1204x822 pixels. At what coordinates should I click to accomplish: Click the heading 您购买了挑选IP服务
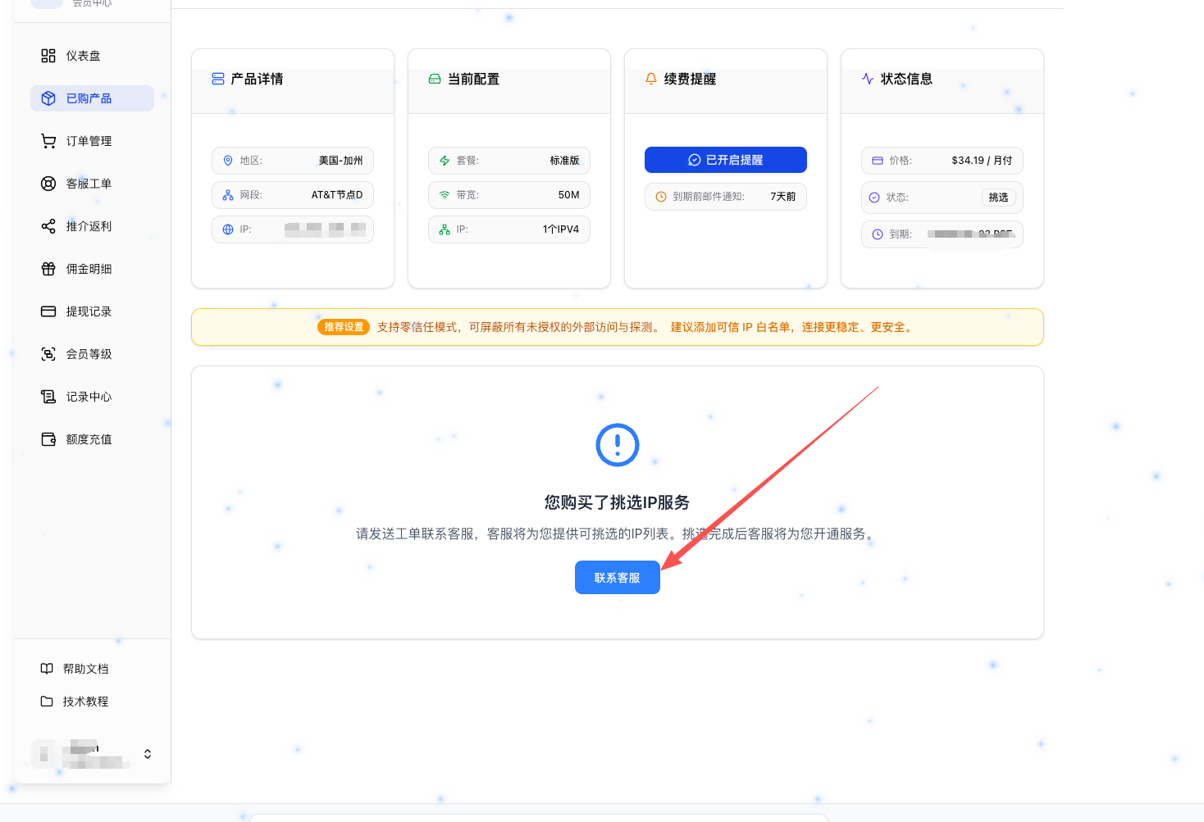pyautogui.click(x=617, y=502)
